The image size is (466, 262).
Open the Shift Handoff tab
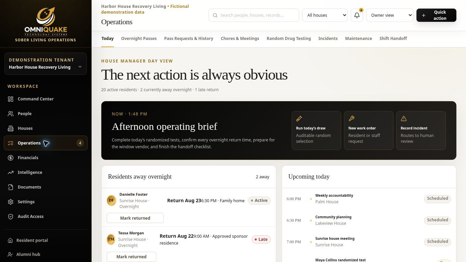pos(393,39)
